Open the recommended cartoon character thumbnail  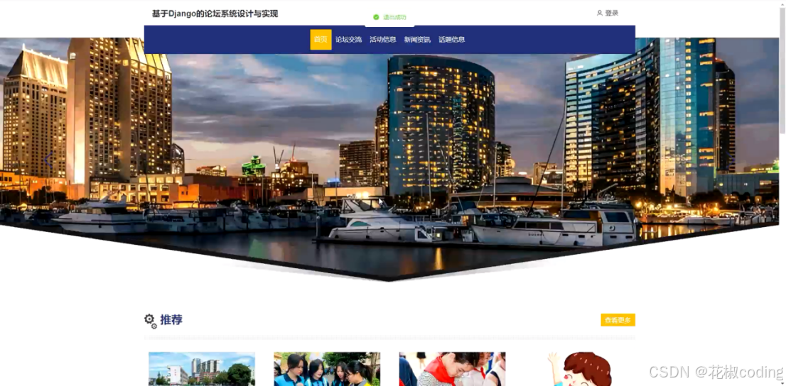coord(578,369)
